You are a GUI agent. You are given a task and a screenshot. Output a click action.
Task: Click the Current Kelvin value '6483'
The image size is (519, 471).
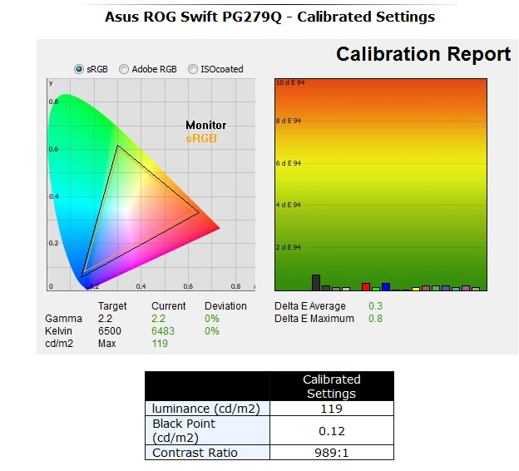pyautogui.click(x=163, y=331)
